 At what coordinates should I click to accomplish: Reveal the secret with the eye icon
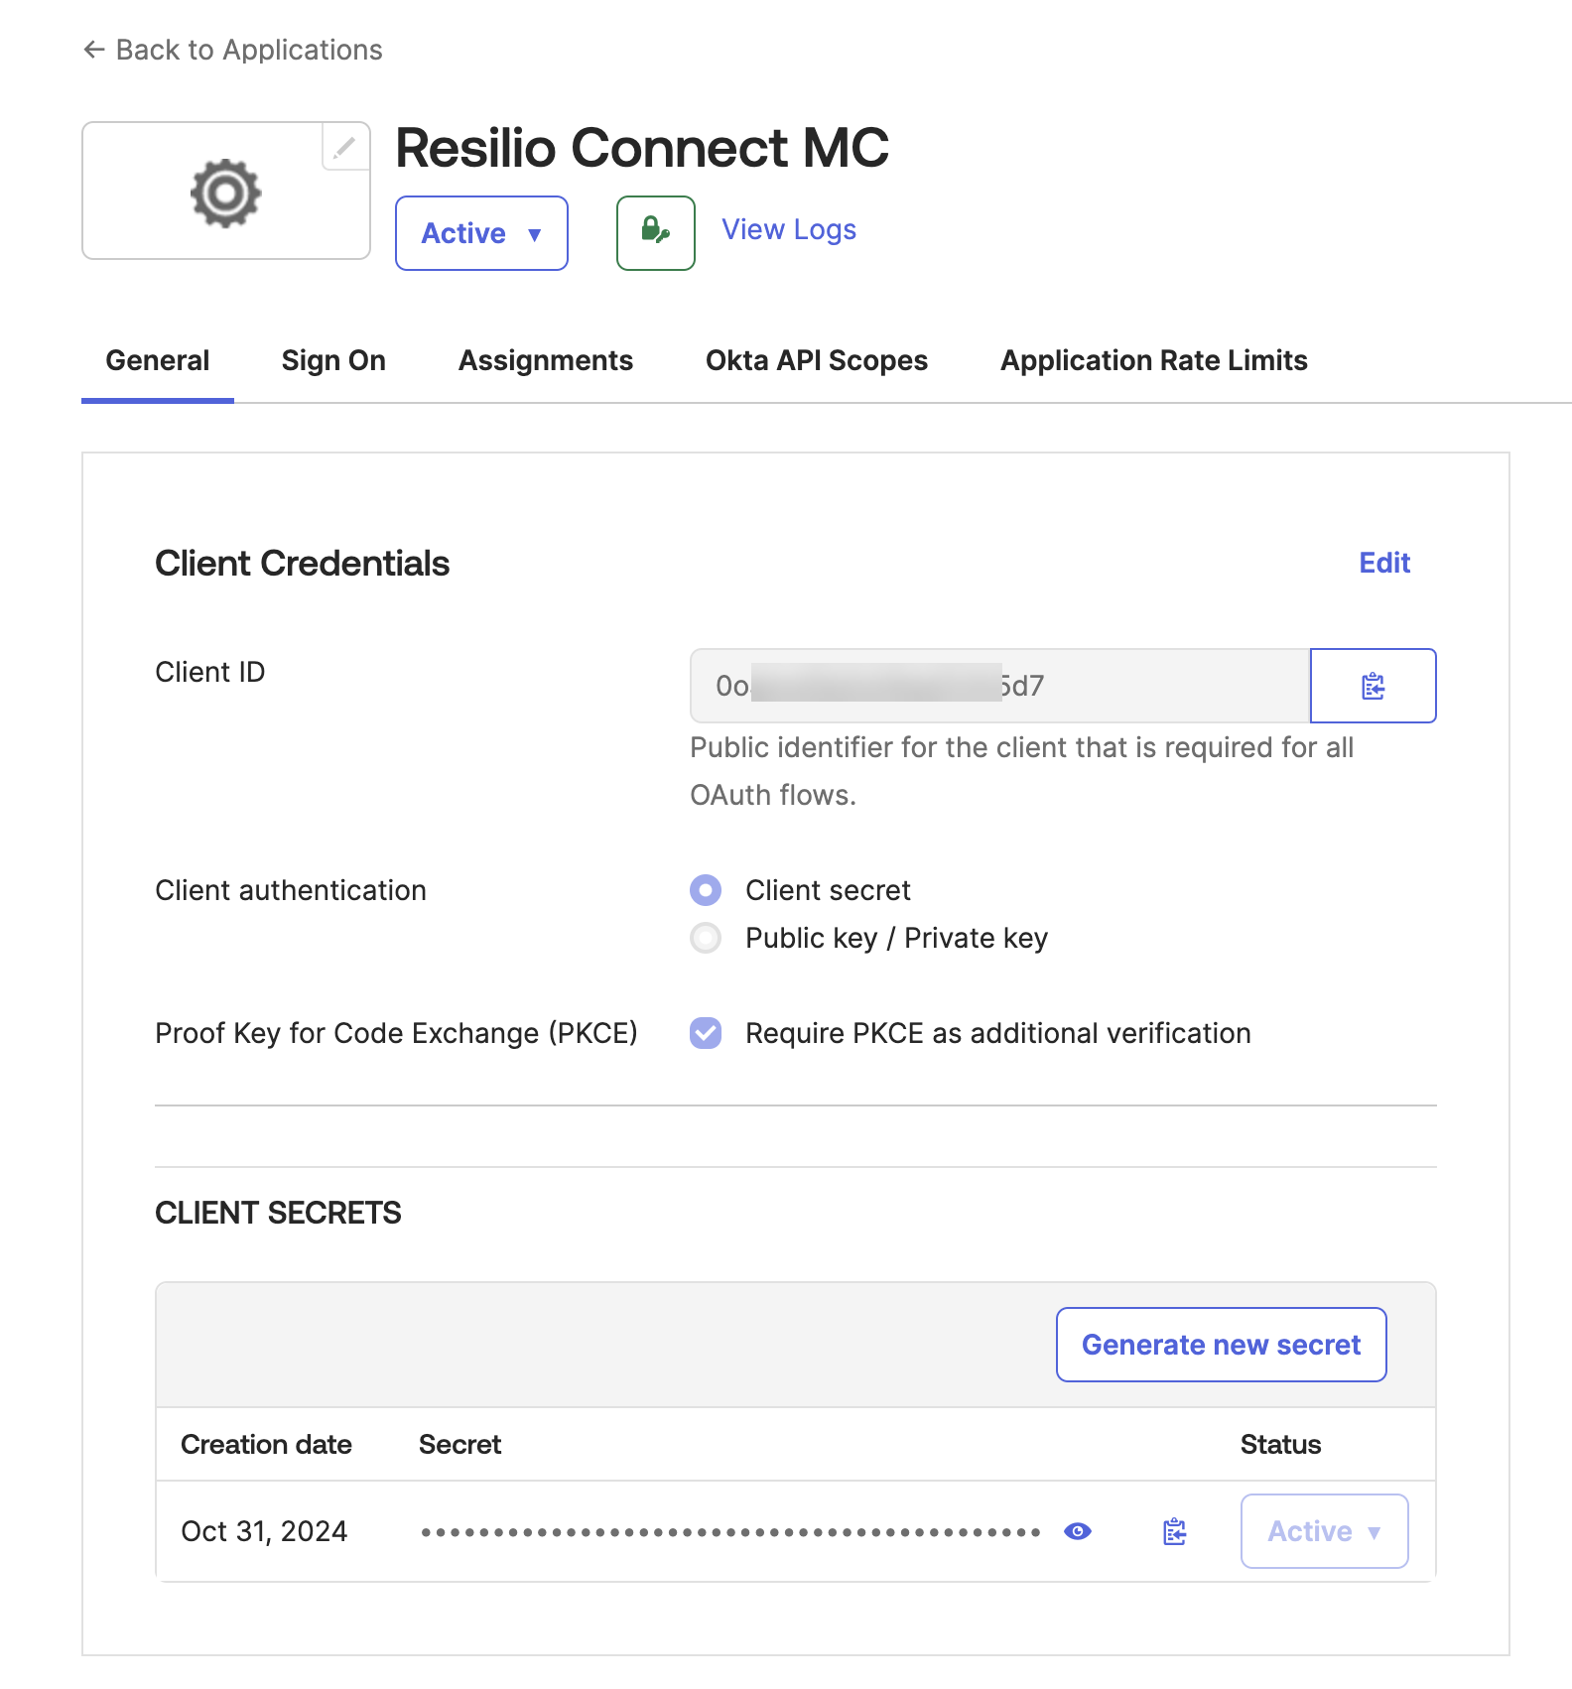tap(1077, 1531)
